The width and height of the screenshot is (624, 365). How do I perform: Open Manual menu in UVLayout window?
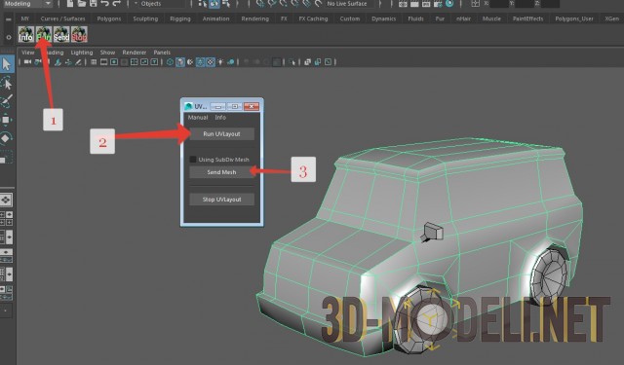pyautogui.click(x=198, y=118)
